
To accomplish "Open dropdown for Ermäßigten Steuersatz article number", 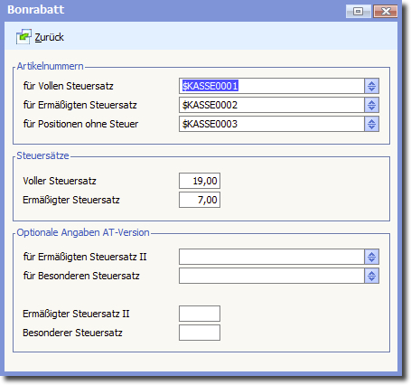I will [371, 105].
